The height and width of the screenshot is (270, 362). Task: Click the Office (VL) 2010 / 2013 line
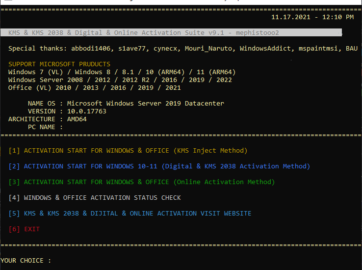coord(95,88)
